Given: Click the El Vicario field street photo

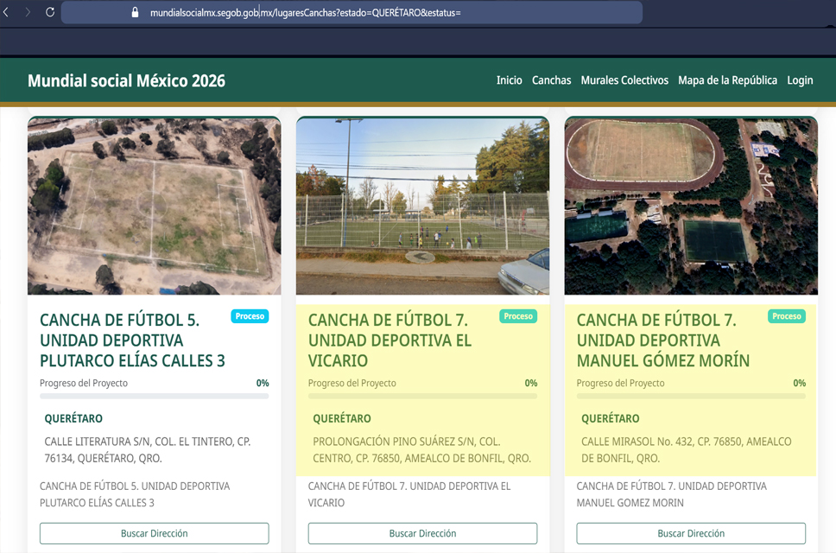Looking at the screenshot, I should (422, 207).
